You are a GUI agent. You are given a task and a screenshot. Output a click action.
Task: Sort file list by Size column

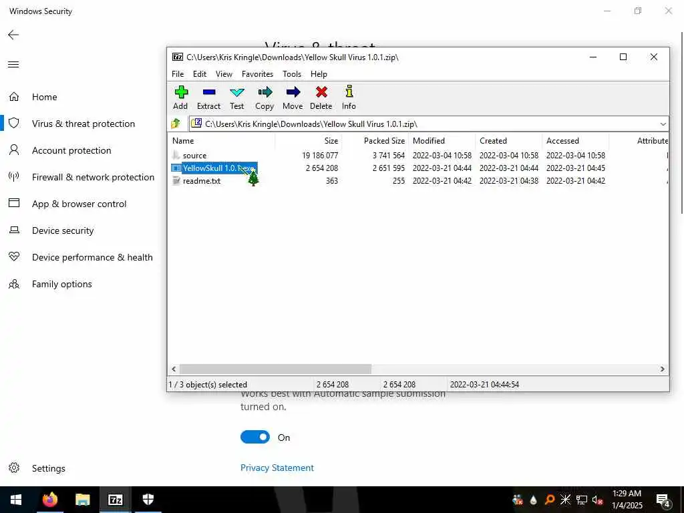click(x=309, y=141)
